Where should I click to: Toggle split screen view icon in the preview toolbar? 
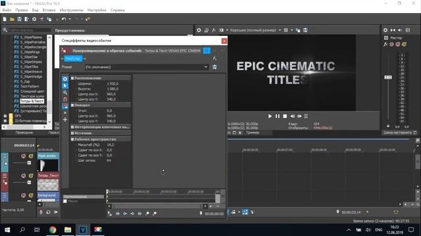(221, 30)
